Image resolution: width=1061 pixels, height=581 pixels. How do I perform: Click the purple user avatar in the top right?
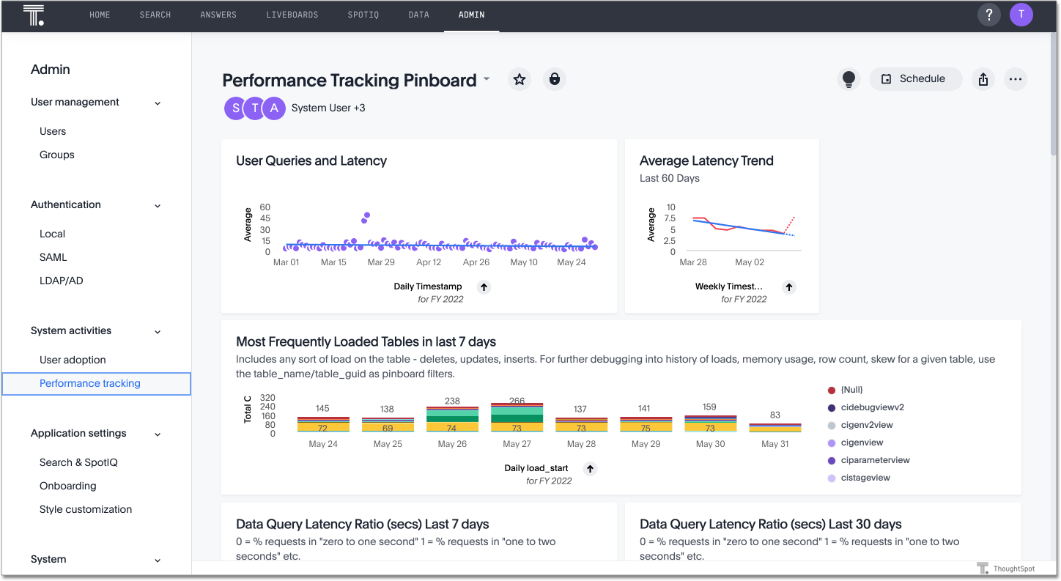tap(1021, 14)
